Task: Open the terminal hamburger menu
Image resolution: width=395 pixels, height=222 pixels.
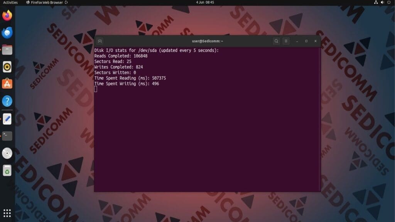Action: point(286,41)
